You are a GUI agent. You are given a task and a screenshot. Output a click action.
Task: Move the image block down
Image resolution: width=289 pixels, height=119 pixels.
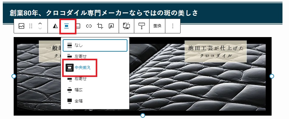(x=40, y=29)
